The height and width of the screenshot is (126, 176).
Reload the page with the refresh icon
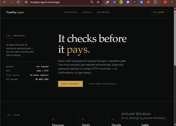tap(18, 2)
